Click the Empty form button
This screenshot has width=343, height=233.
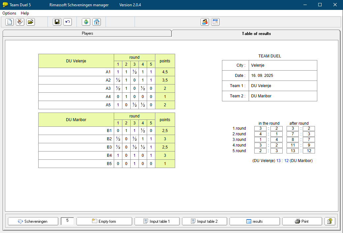tap(104, 221)
